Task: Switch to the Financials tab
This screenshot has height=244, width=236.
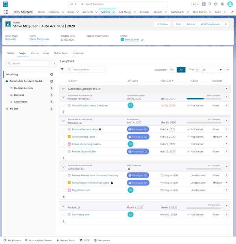Action: (78, 53)
